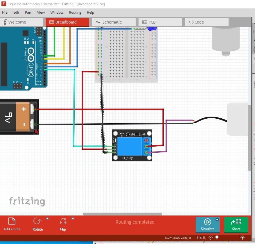Select the breadboard part
The width and height of the screenshot is (255, 244).
(x=127, y=55)
